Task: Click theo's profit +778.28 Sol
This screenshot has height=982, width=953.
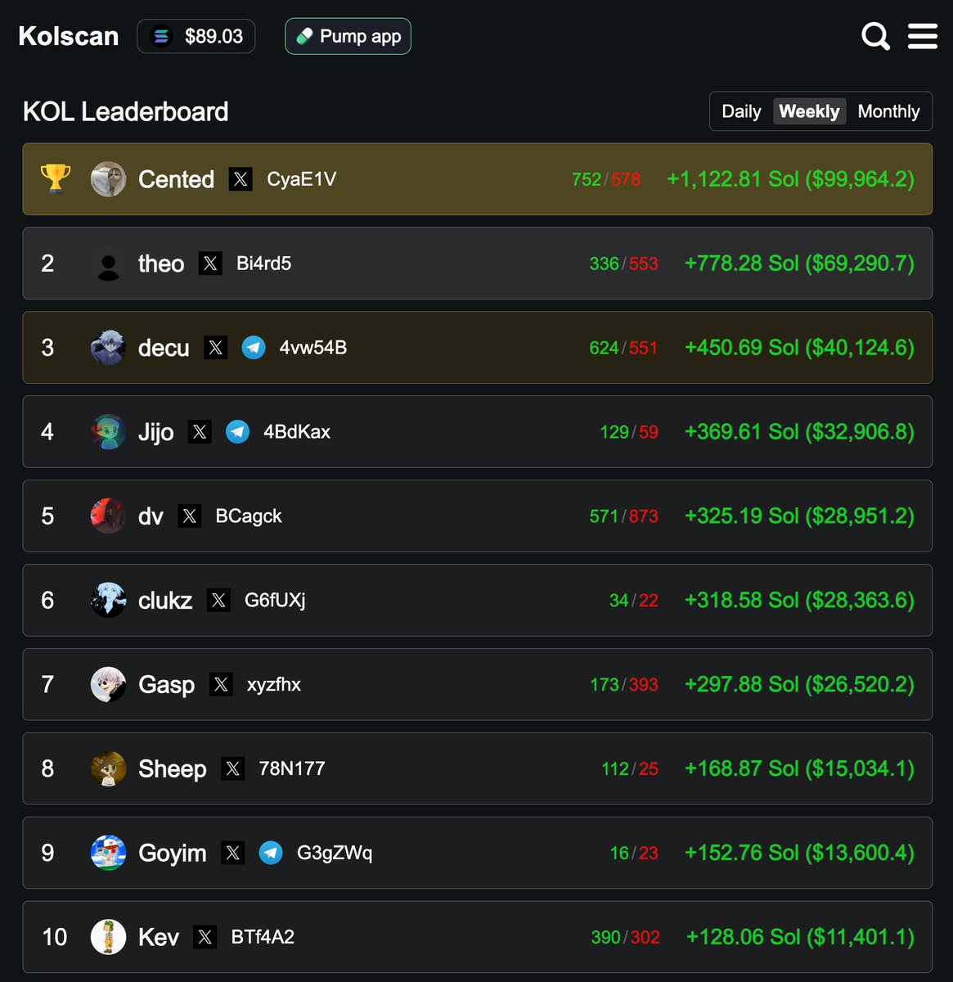Action: [799, 264]
